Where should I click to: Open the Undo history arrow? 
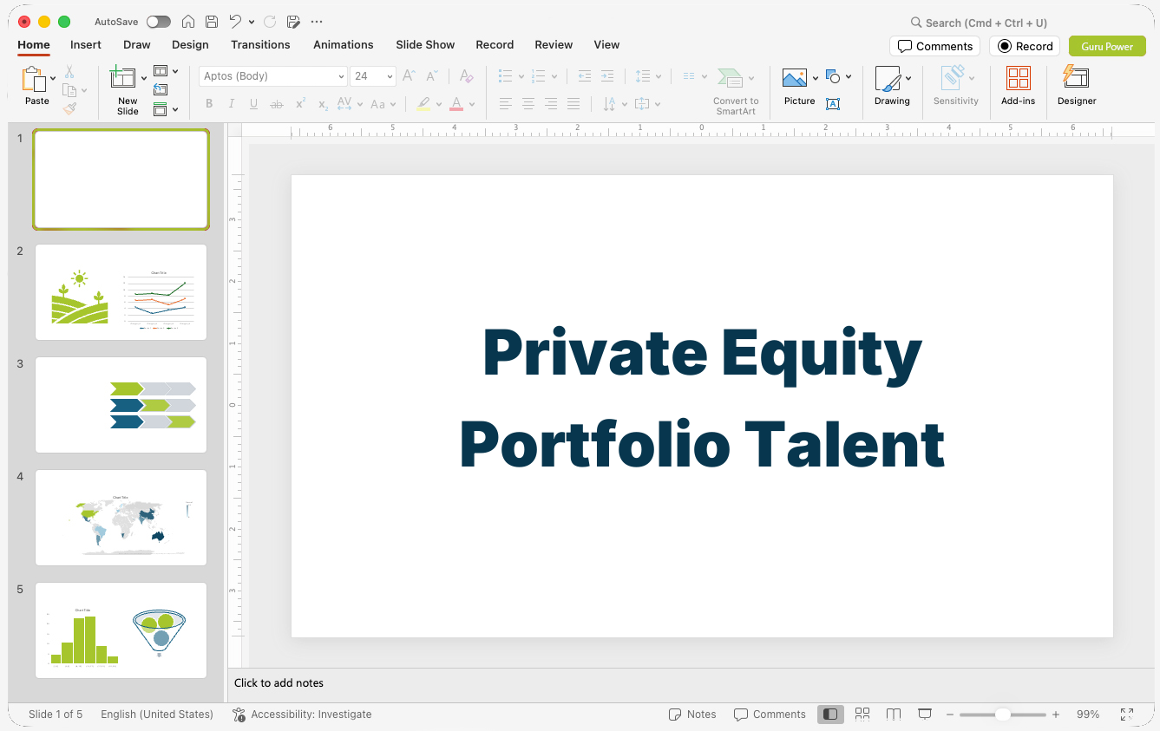(x=252, y=22)
